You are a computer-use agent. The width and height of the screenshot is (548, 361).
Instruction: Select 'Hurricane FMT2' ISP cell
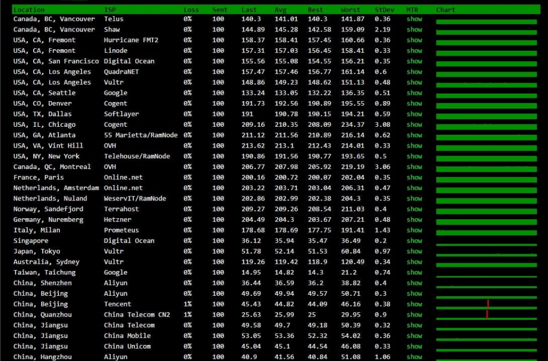coord(131,40)
